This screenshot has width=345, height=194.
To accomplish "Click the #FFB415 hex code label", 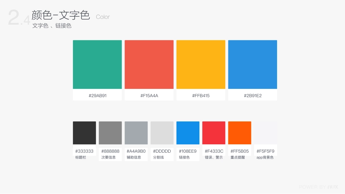I will click(201, 96).
